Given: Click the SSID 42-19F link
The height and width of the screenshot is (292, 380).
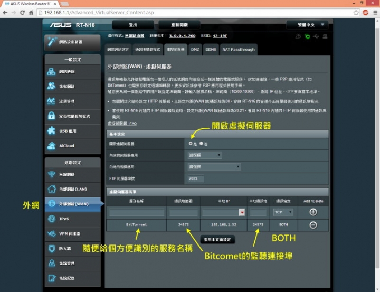Looking at the screenshot, I should click(220, 36).
